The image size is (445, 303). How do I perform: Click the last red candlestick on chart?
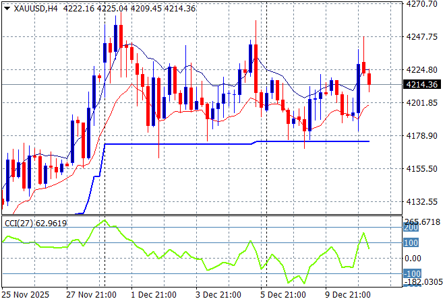tap(369, 79)
